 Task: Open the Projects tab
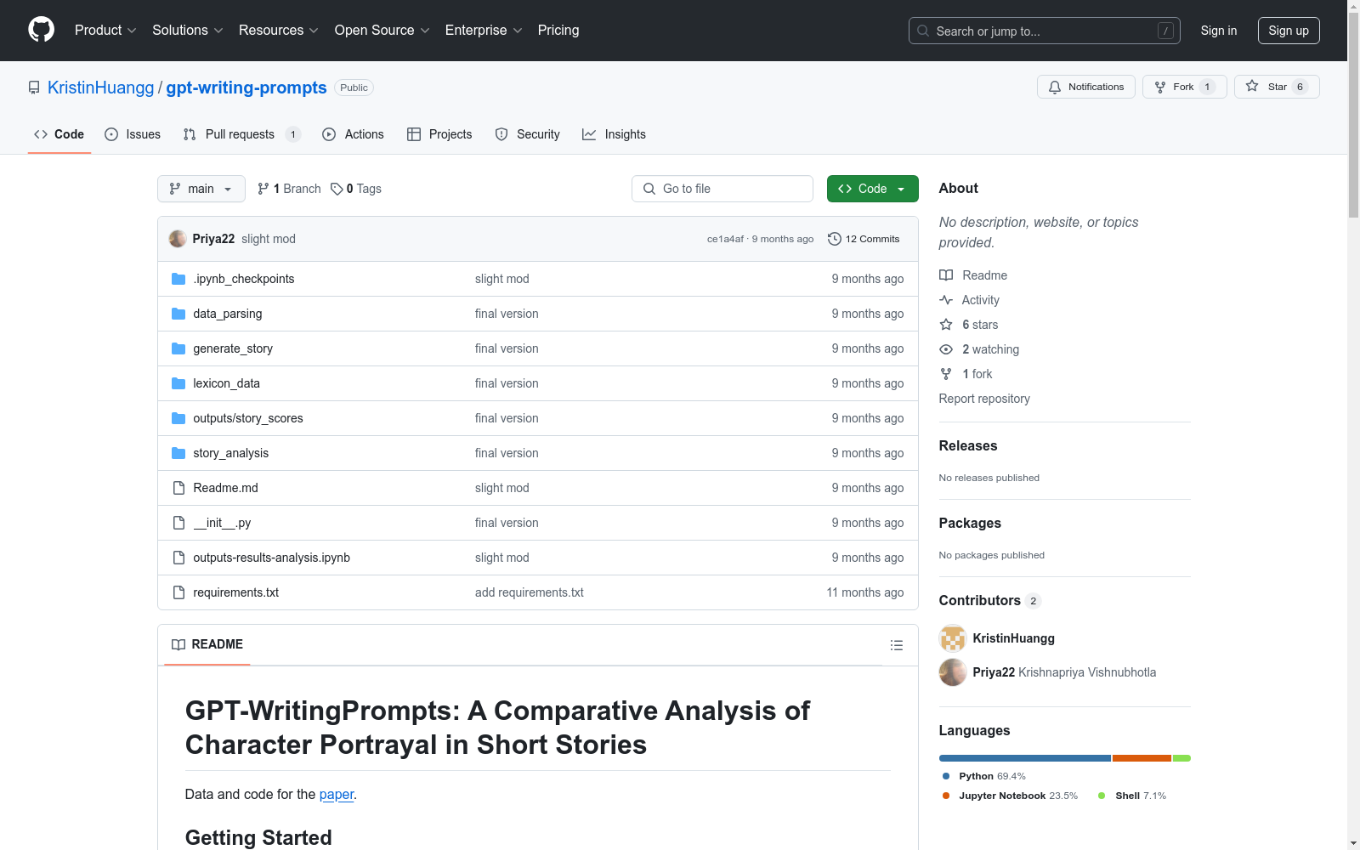pos(439,134)
